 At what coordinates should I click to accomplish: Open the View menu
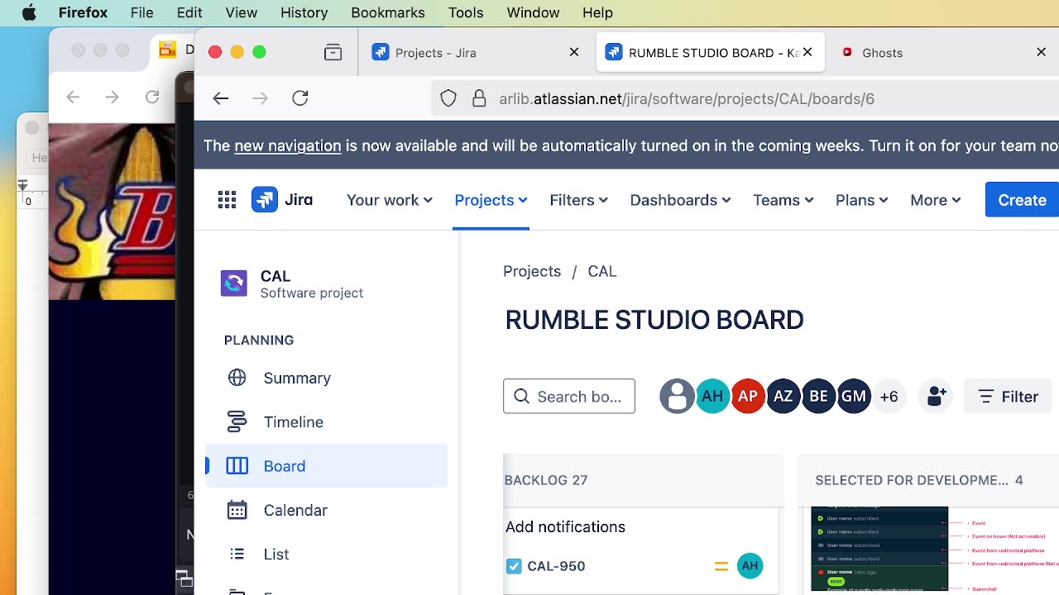242,12
